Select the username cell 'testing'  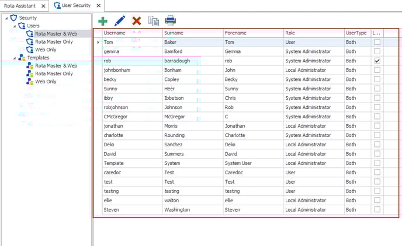click(132, 191)
